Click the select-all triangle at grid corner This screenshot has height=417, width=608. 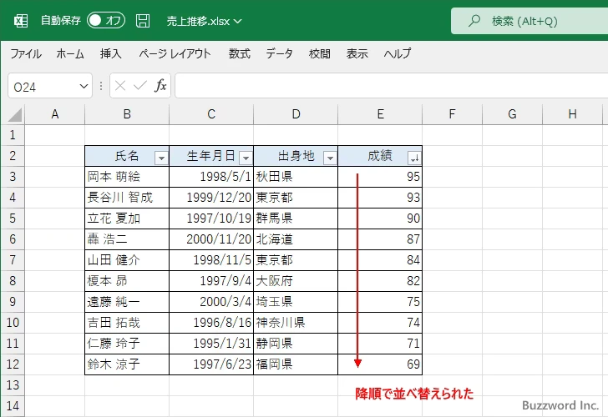[x=16, y=114]
